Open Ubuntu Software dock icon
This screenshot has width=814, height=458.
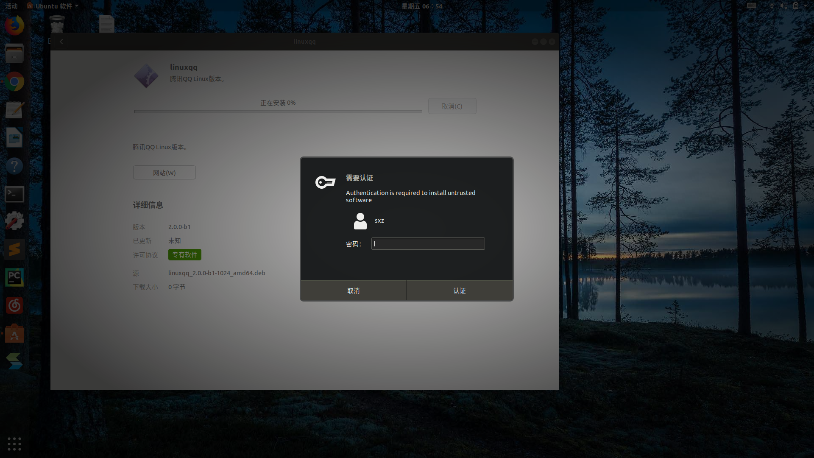click(x=14, y=334)
